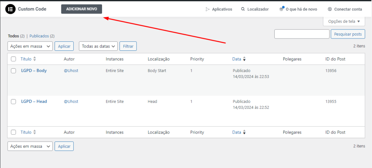Click sort arrows next to top Título header

(x=35, y=59)
